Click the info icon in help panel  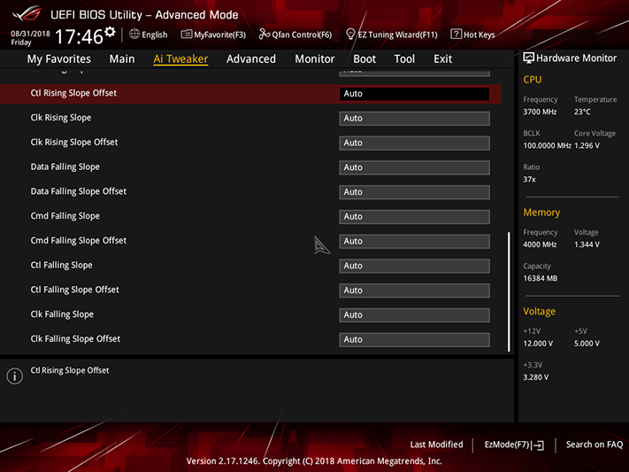15,376
